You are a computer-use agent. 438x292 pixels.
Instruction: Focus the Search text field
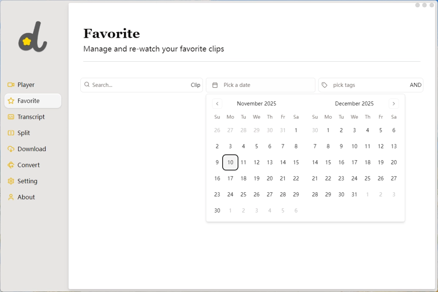[x=138, y=85]
